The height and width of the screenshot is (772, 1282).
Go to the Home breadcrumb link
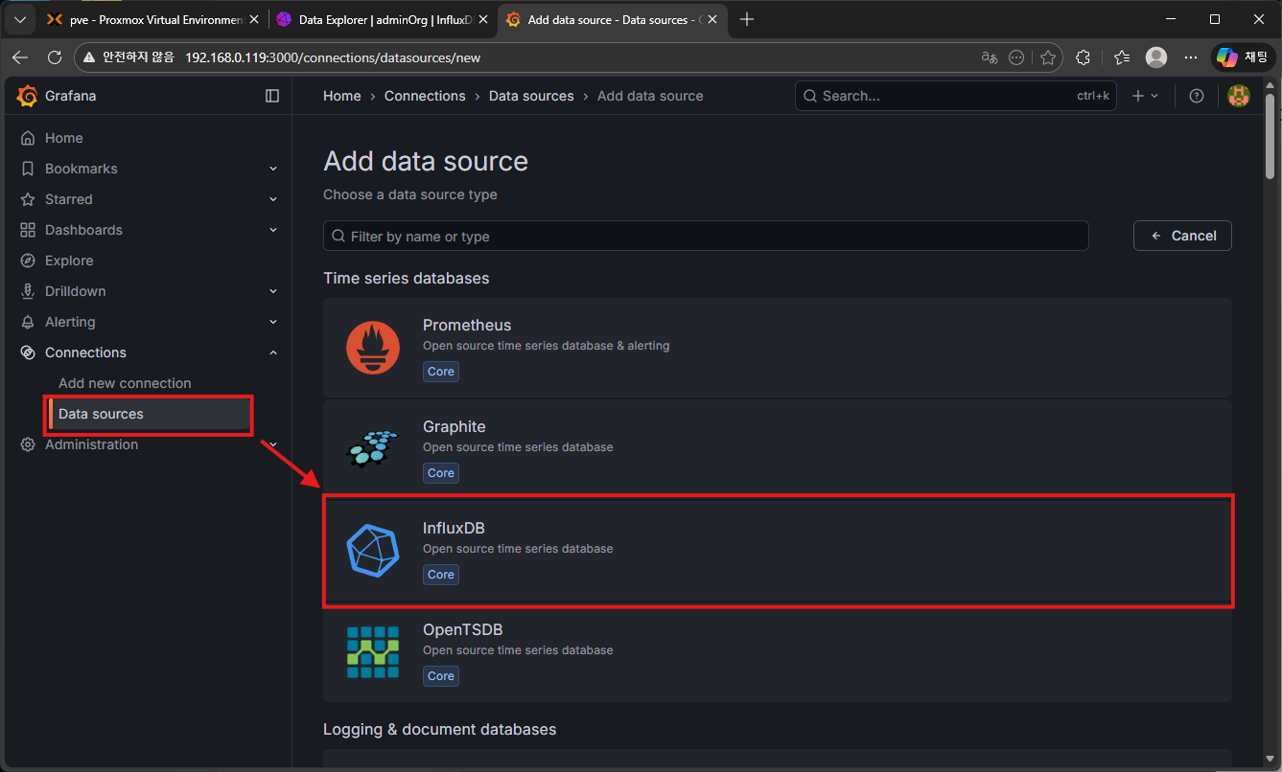(x=342, y=96)
